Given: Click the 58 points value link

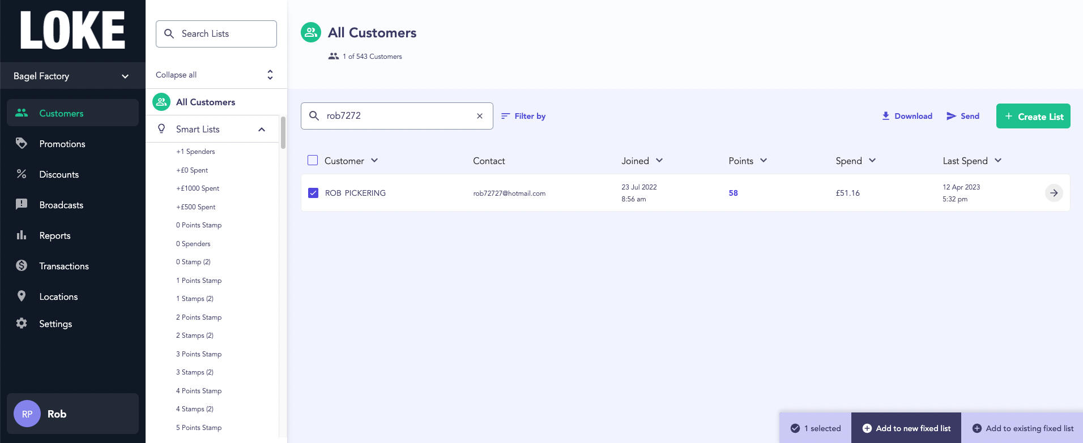Looking at the screenshot, I should [x=733, y=193].
